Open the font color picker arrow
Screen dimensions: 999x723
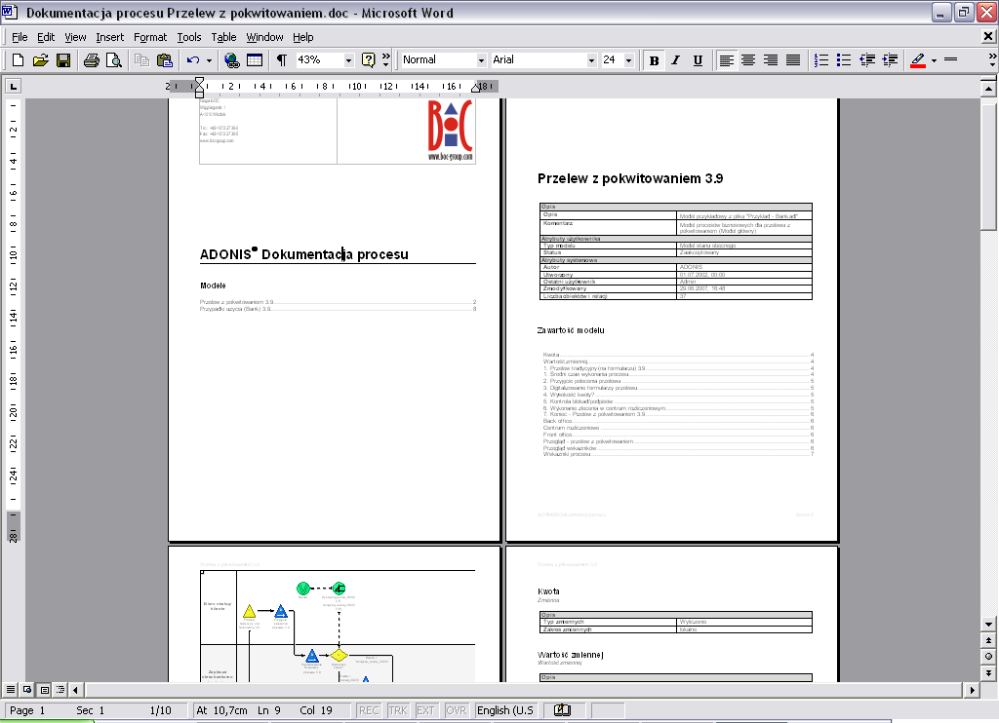tap(934, 59)
